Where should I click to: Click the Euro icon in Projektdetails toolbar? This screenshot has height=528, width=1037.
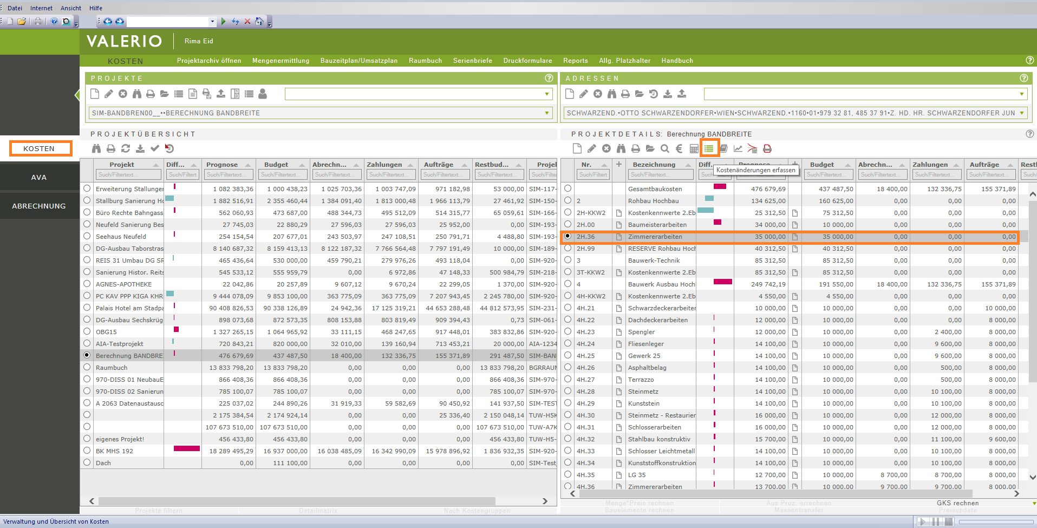tap(679, 148)
